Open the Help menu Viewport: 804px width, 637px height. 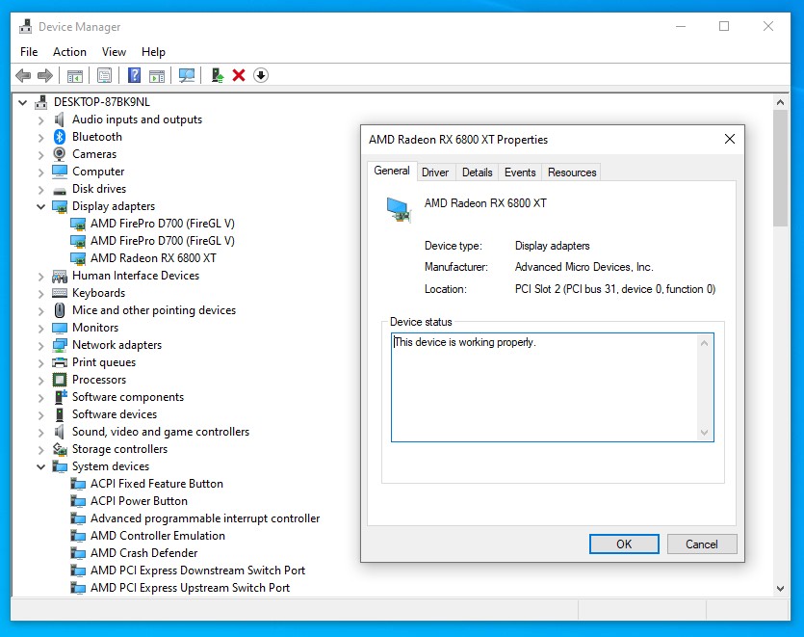[153, 52]
